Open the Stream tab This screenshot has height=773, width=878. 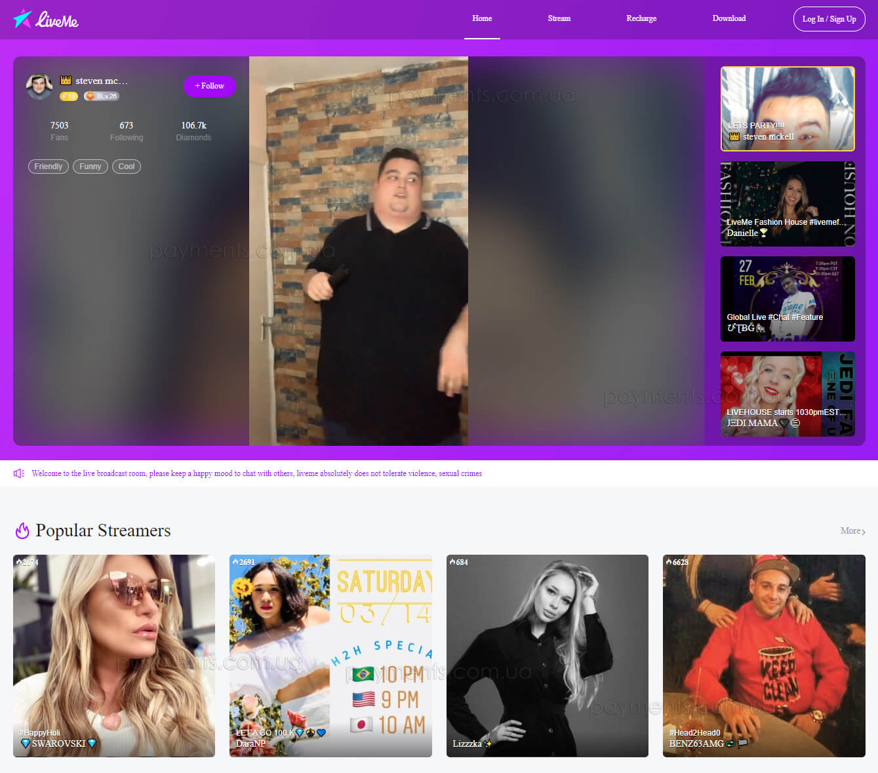click(x=559, y=18)
